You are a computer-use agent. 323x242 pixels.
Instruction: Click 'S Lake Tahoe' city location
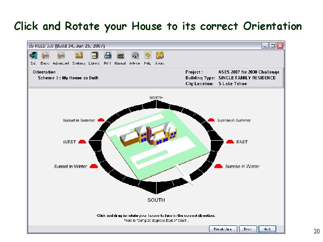(x=232, y=83)
